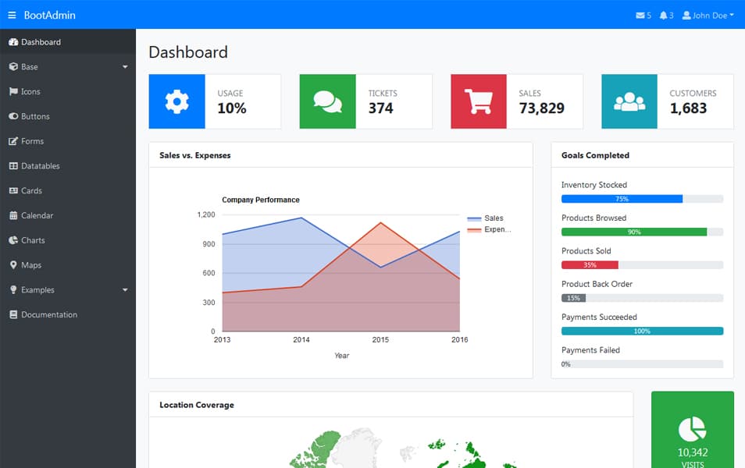Open the Datatables page from the sidebar
This screenshot has height=468, width=745.
pyautogui.click(x=40, y=165)
